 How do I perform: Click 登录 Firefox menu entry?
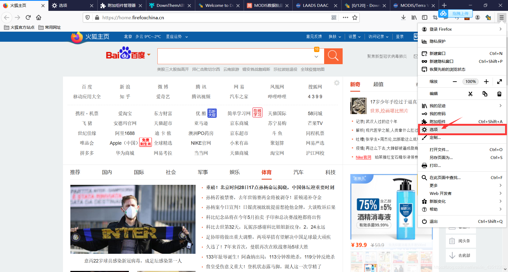pyautogui.click(x=462, y=29)
